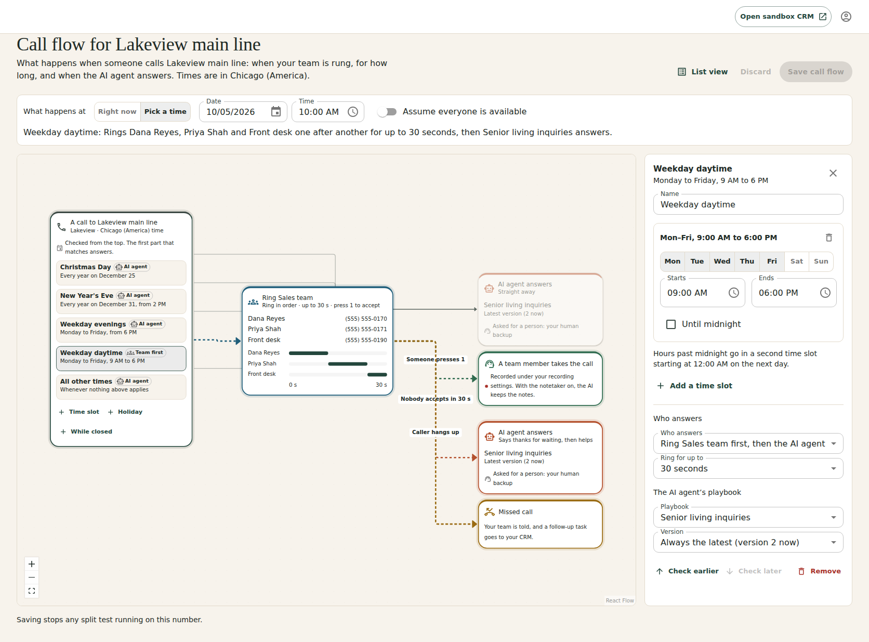Open the Ends time clock picker

tap(825, 293)
